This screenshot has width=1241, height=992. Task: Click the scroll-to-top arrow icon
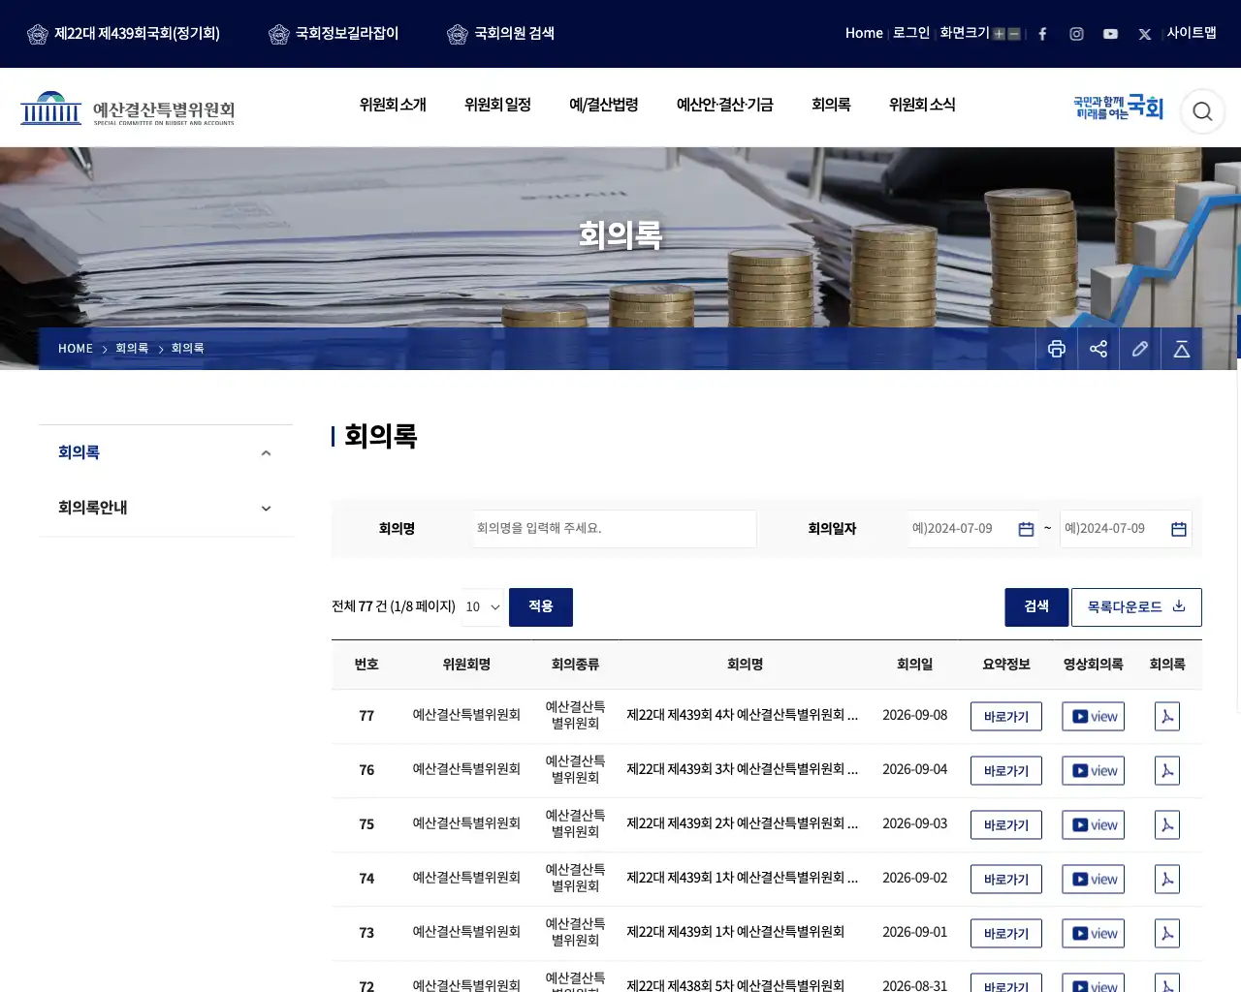coord(1182,349)
